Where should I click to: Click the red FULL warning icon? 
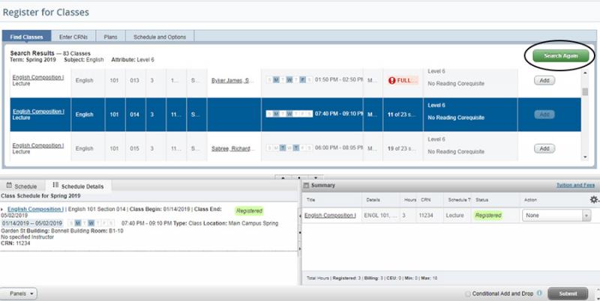click(392, 80)
